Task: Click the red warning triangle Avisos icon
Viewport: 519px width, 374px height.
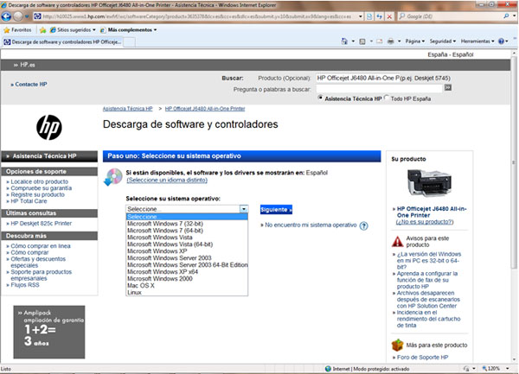Action: (397, 242)
